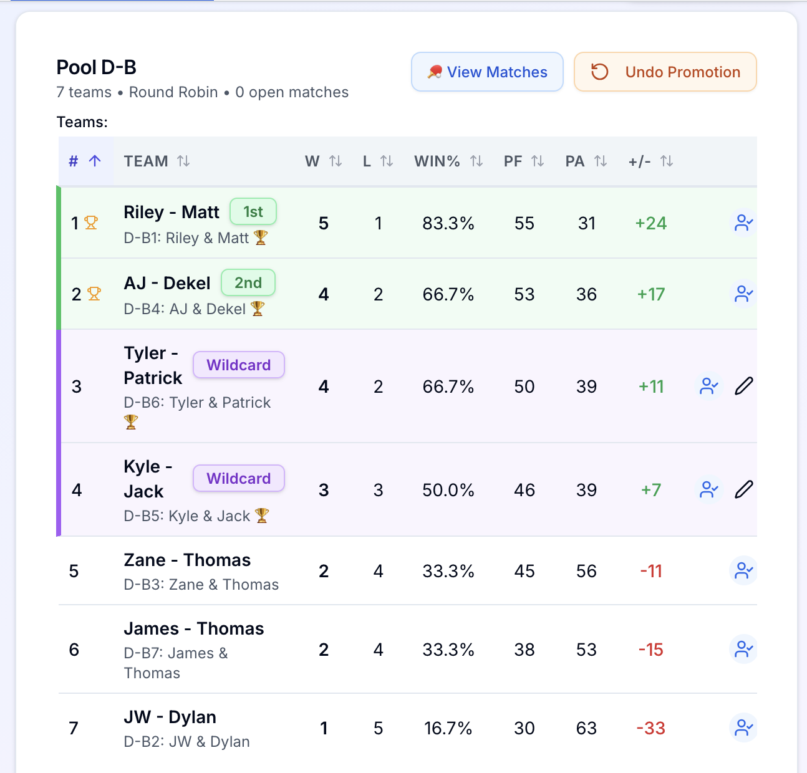The height and width of the screenshot is (773, 807).
Task: Sort standings by PA column
Action: click(586, 161)
